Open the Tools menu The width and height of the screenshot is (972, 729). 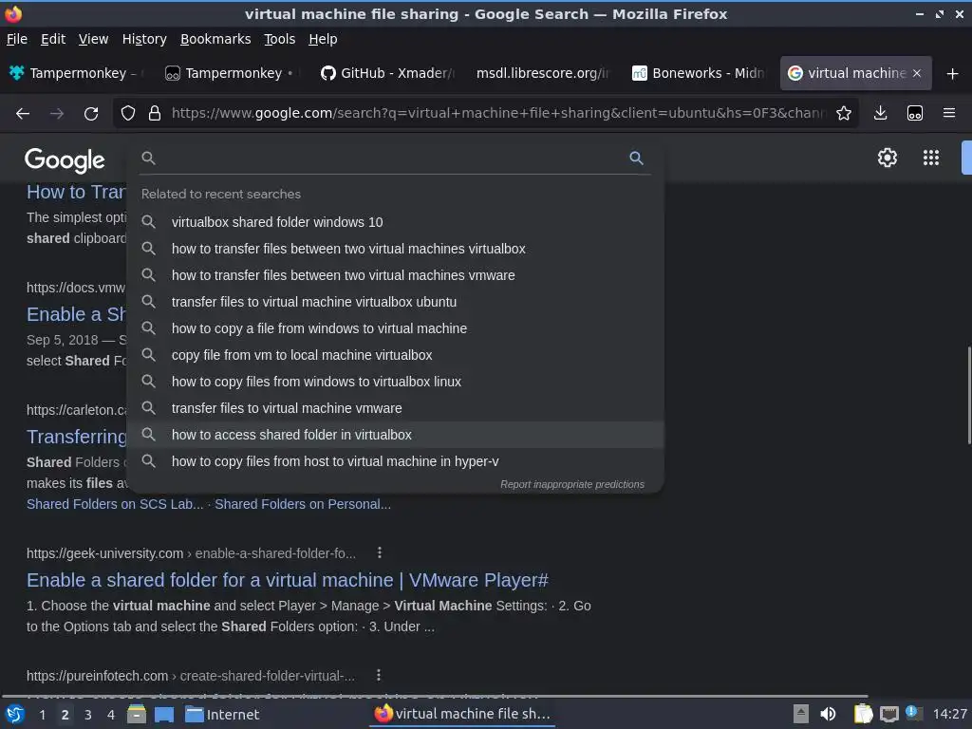(280, 39)
